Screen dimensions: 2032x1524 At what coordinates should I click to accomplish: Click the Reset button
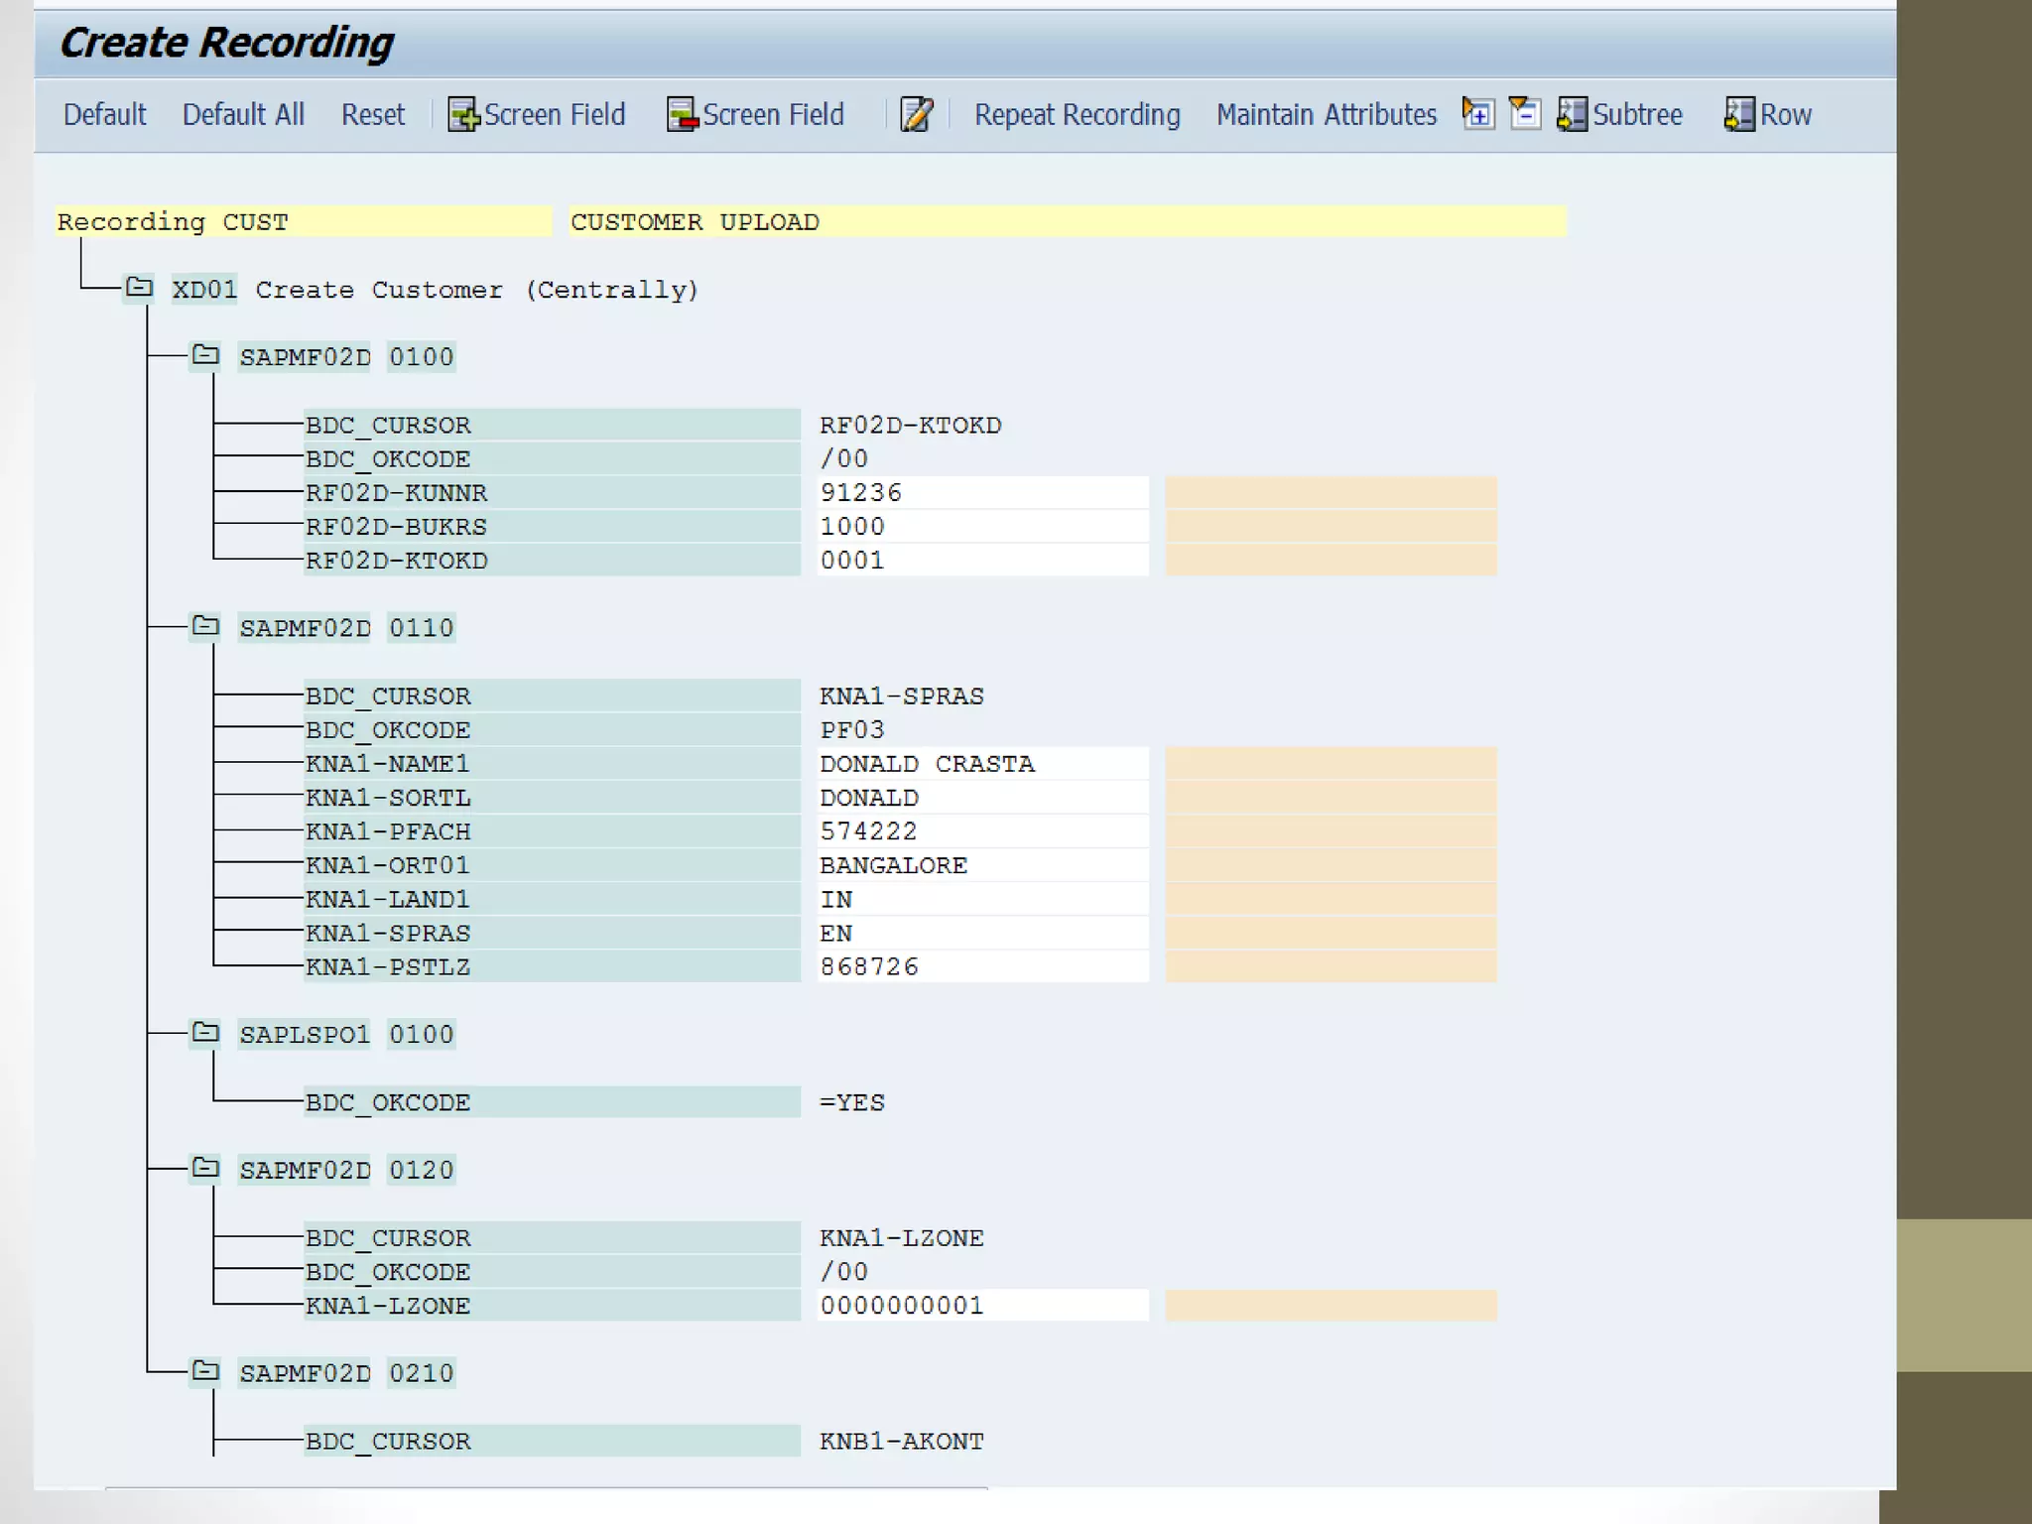[372, 115]
